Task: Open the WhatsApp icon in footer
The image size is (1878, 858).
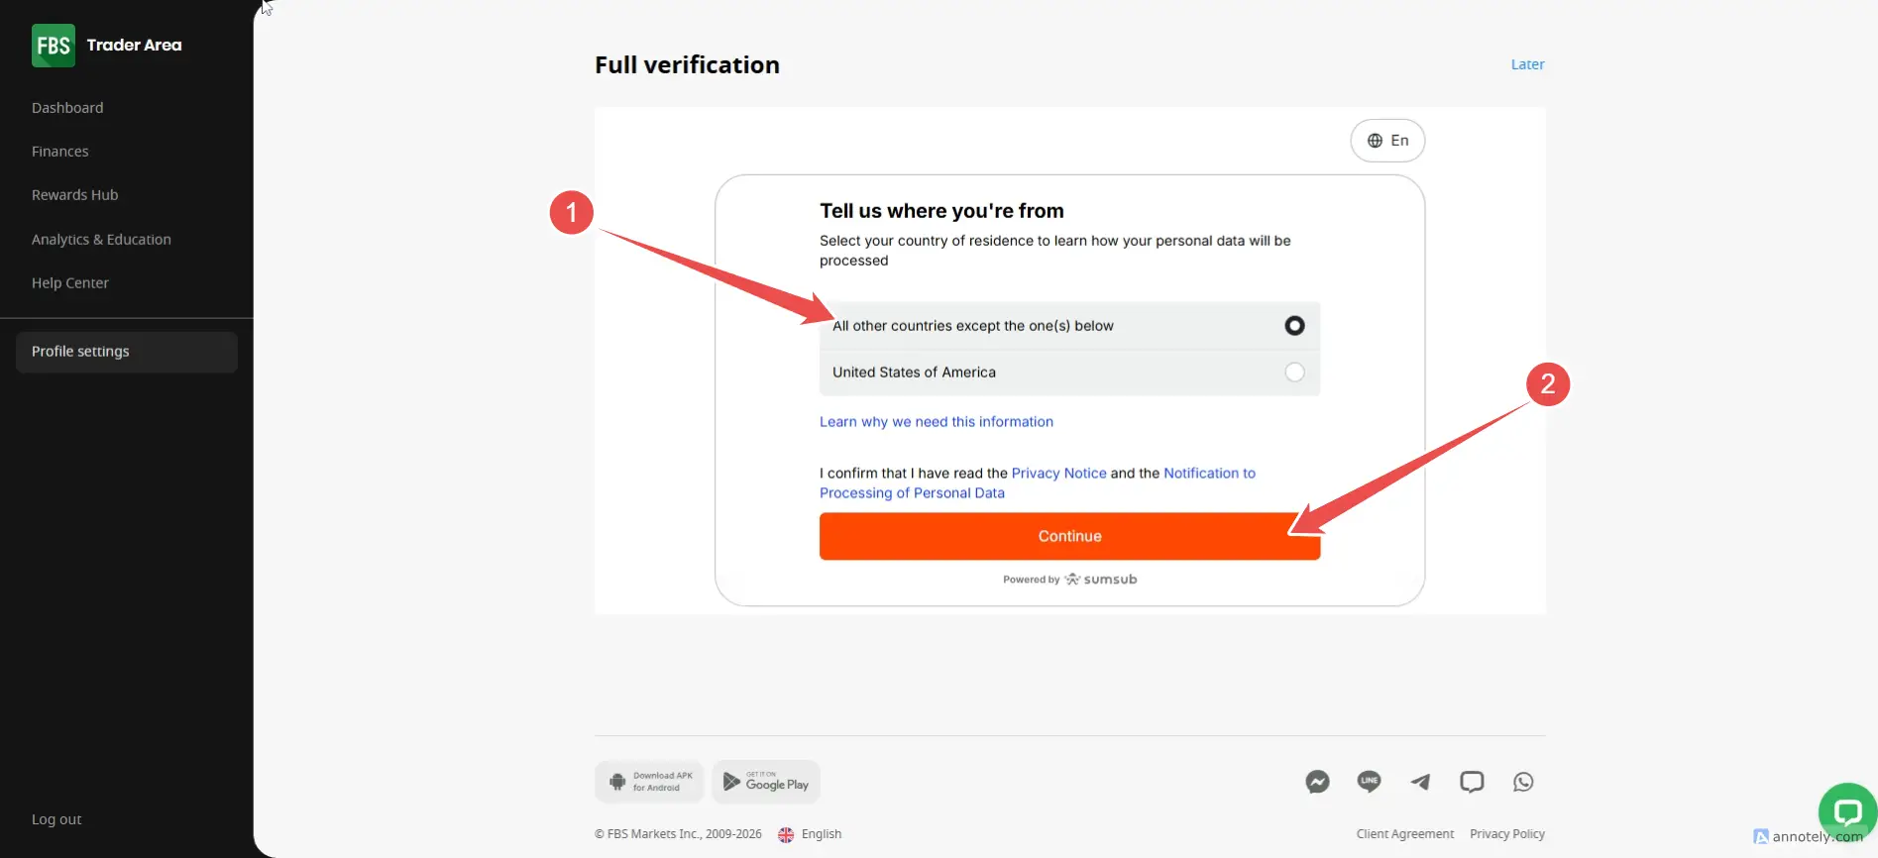Action: (x=1523, y=782)
